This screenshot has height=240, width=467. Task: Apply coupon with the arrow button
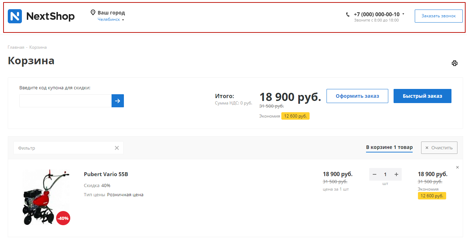click(118, 101)
